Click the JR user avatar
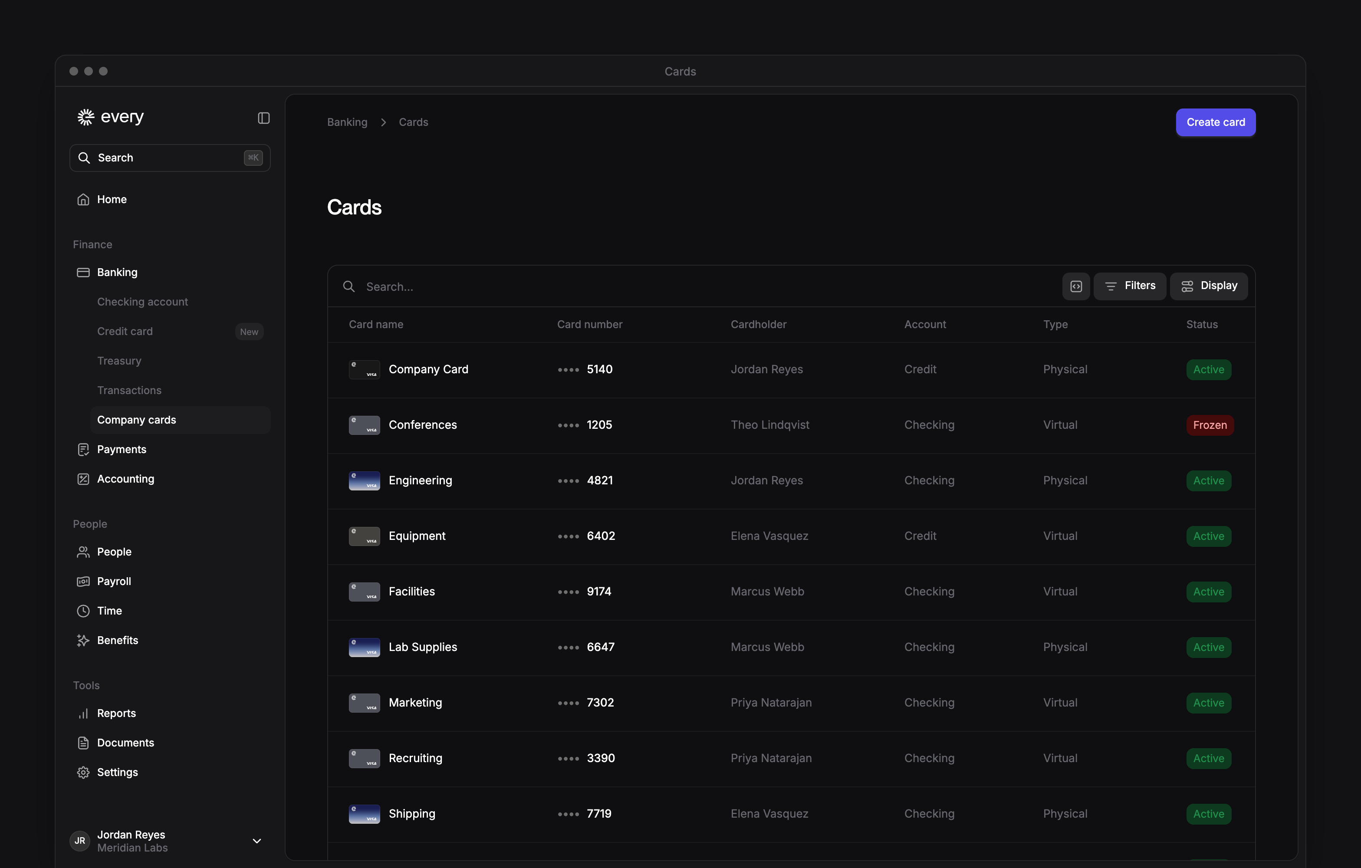Viewport: 1361px width, 868px height. click(80, 840)
